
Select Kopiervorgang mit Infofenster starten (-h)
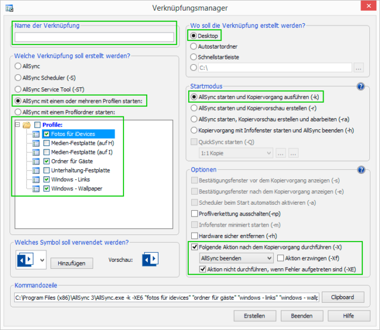(194, 130)
